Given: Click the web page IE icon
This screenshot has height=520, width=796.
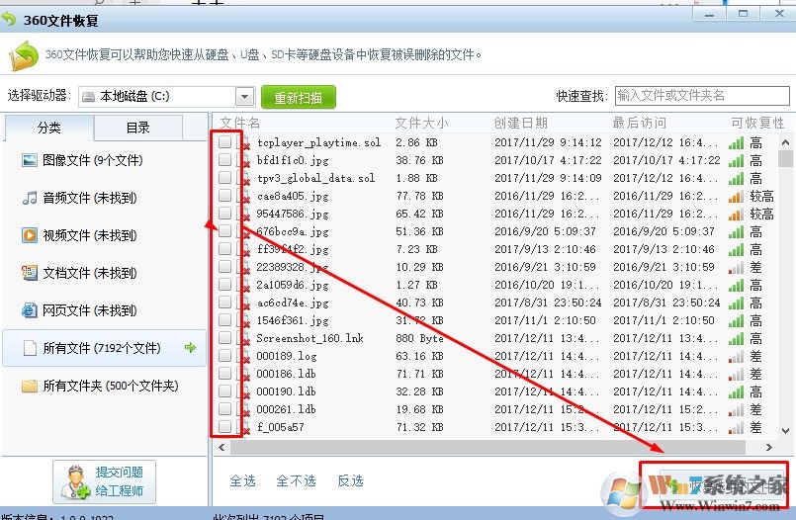Looking at the screenshot, I should [x=30, y=310].
